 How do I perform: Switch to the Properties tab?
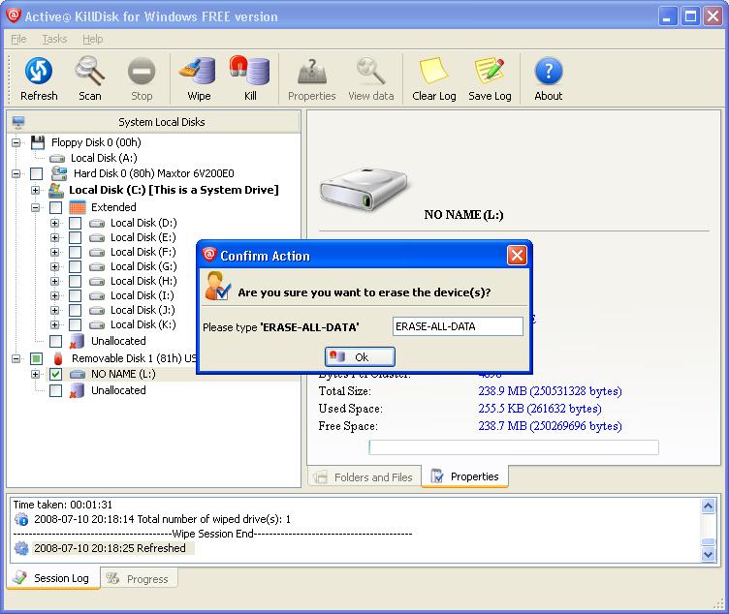click(x=464, y=476)
